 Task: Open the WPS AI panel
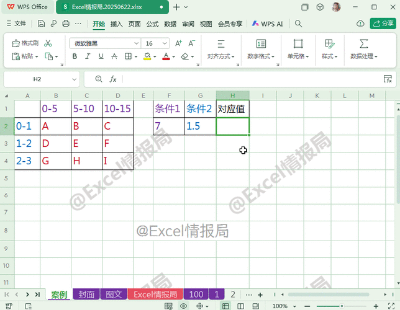(x=267, y=24)
